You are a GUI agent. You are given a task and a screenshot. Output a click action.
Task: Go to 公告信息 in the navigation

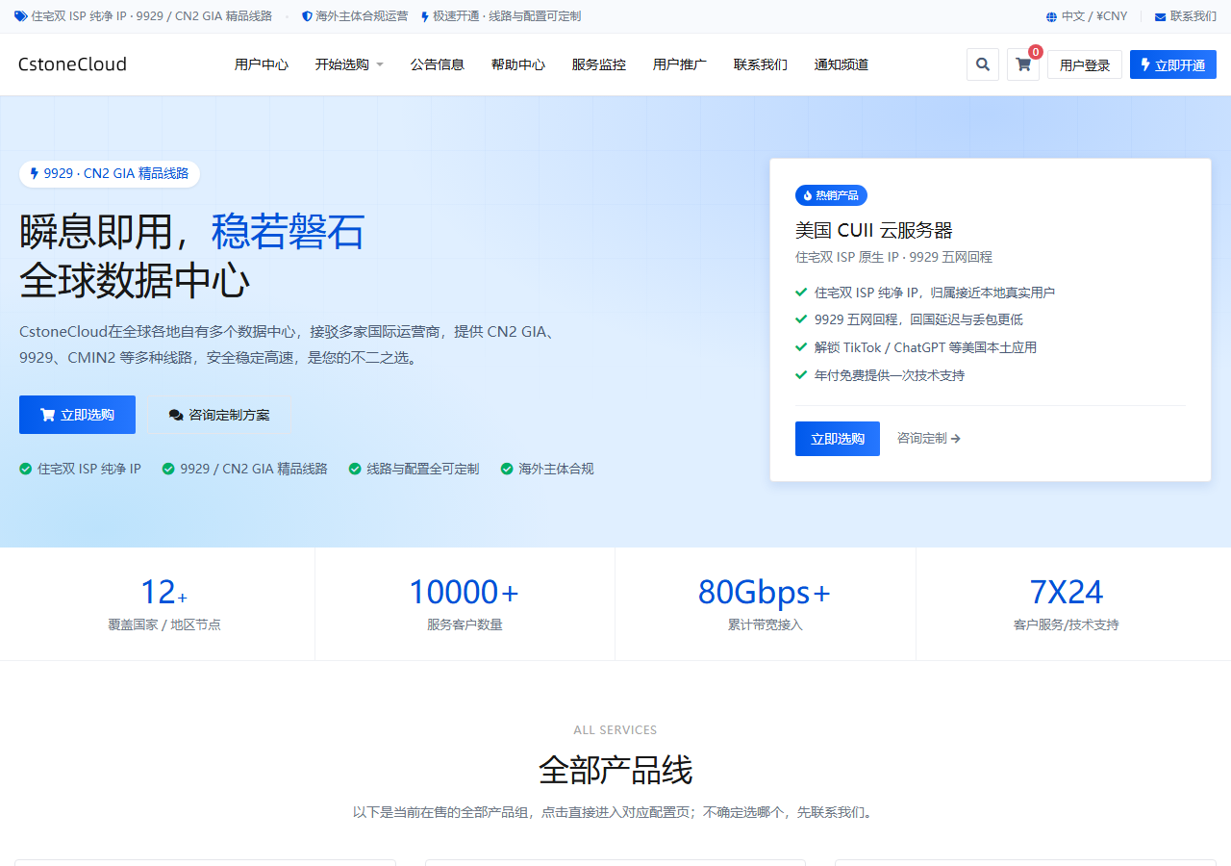[x=438, y=64]
